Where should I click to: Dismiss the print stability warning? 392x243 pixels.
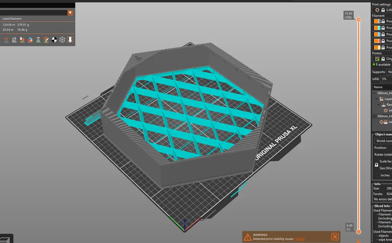pos(334,236)
